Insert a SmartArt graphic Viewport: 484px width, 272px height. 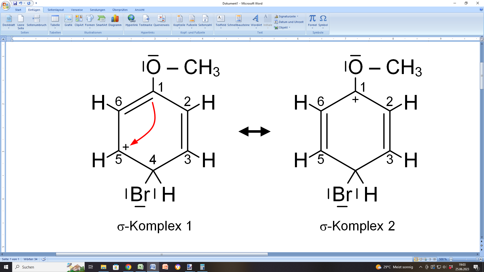(101, 21)
